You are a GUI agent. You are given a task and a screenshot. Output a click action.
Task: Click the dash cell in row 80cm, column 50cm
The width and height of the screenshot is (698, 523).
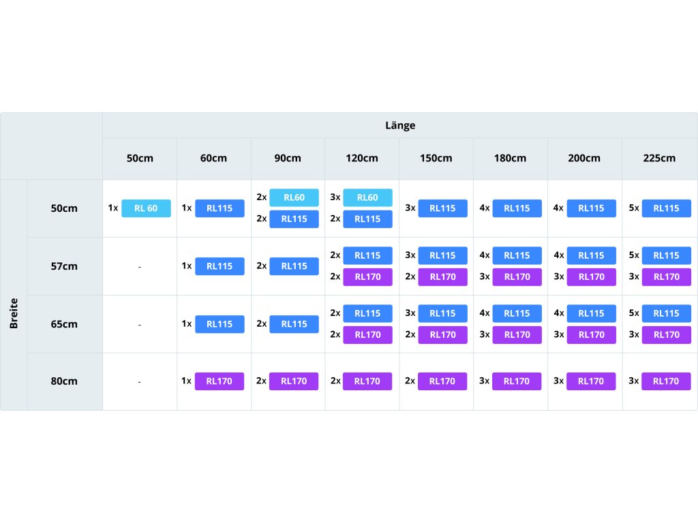[x=139, y=382]
